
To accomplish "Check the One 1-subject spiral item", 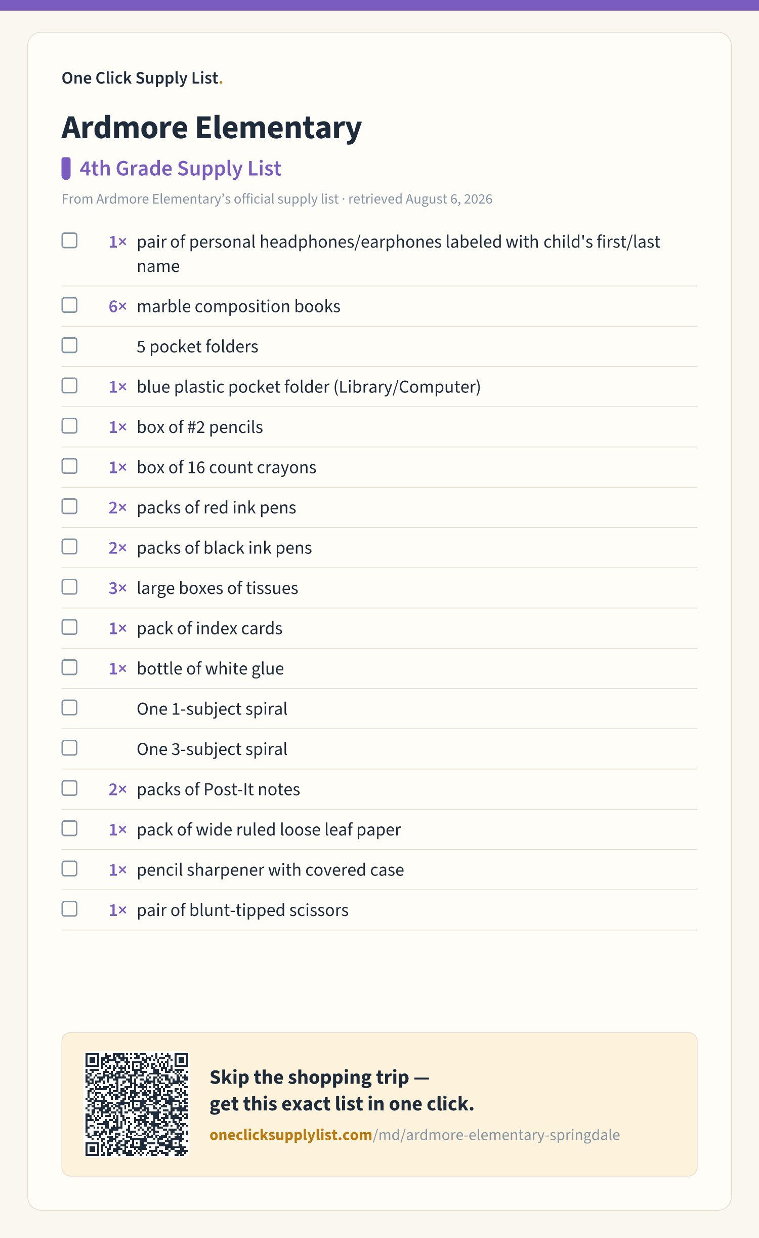I will click(x=69, y=708).
